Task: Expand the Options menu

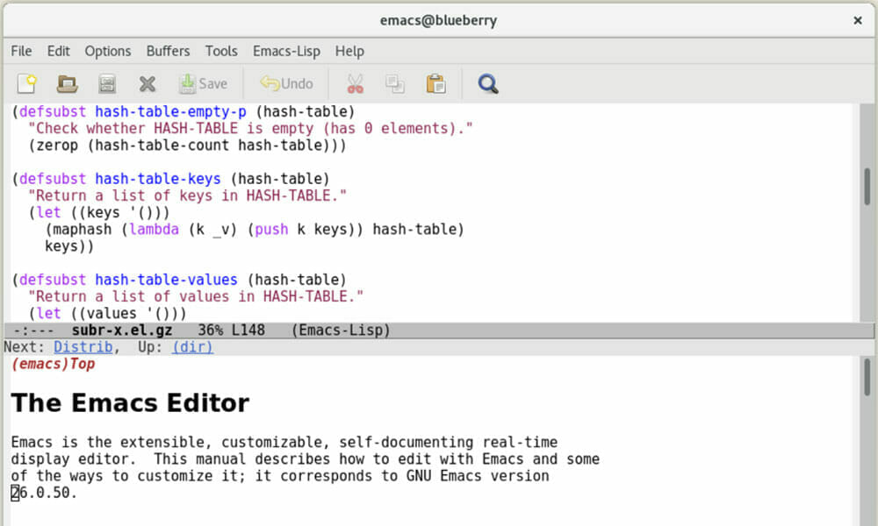Action: point(108,51)
